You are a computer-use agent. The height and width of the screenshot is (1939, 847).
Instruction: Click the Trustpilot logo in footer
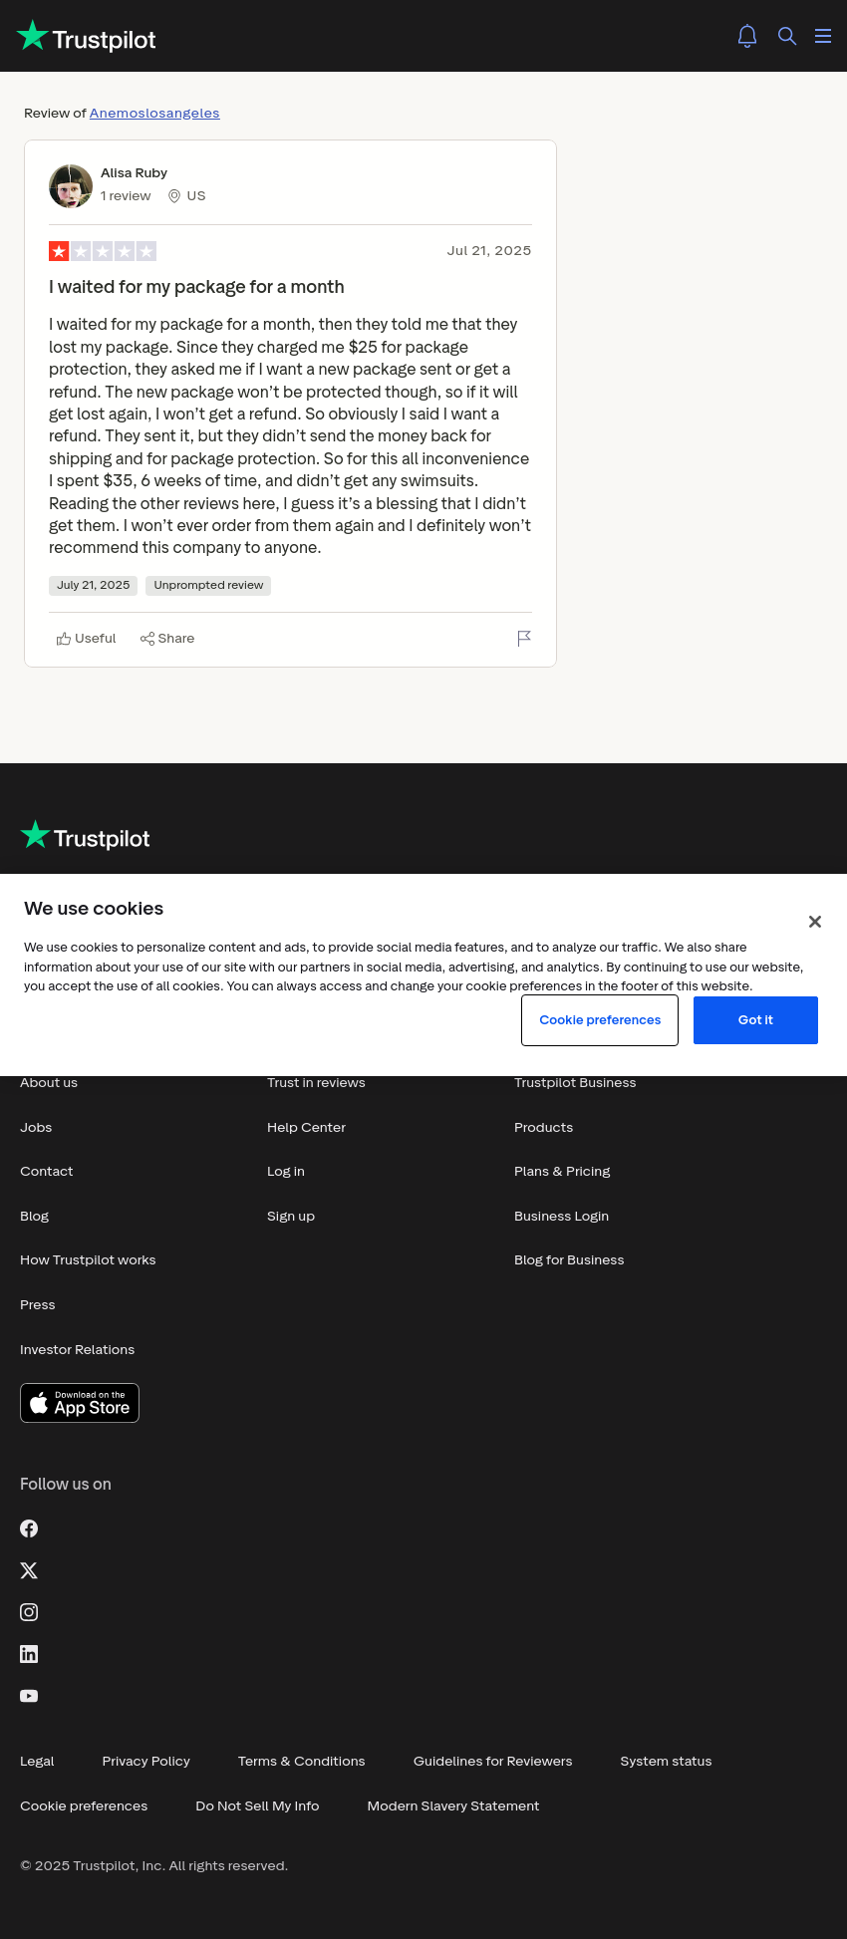click(85, 836)
